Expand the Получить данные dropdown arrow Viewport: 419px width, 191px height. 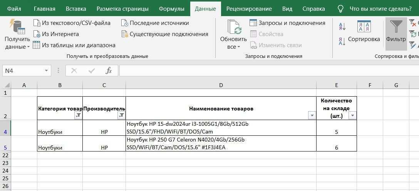[x=28, y=47]
